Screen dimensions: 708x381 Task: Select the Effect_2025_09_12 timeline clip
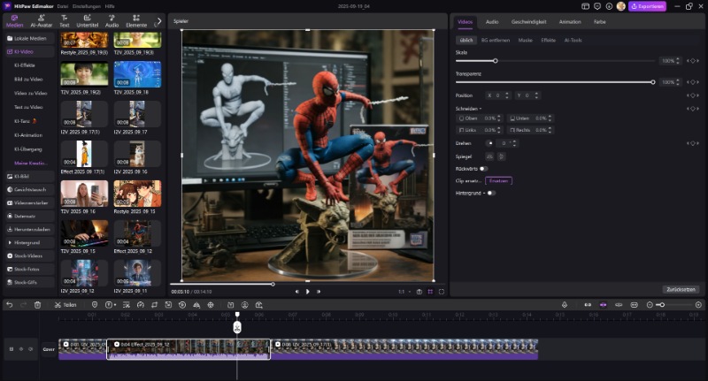189,349
